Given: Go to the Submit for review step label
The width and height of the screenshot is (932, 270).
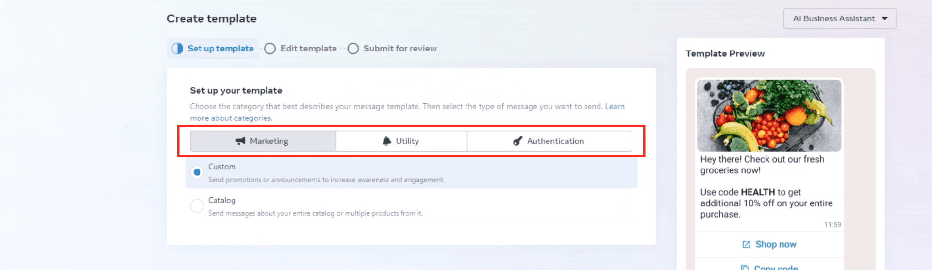Looking at the screenshot, I should (x=400, y=49).
